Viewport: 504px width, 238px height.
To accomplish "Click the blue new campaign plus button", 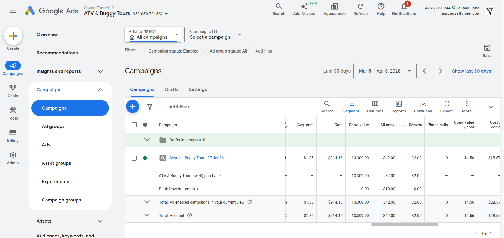I will point(133,106).
